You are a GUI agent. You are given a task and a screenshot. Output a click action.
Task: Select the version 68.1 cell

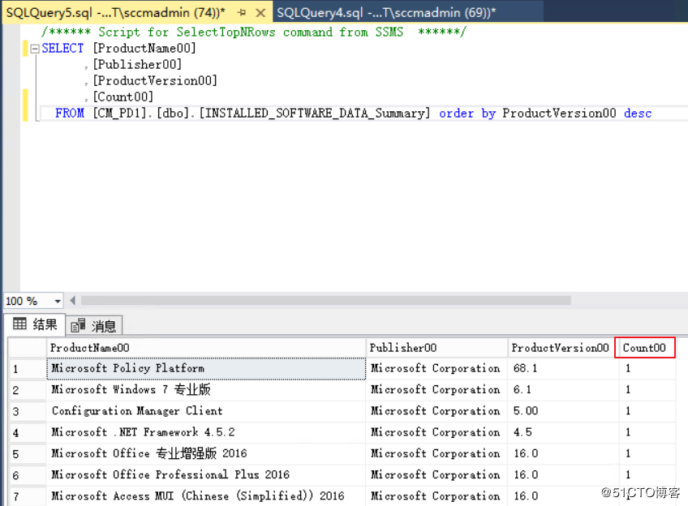[563, 368]
